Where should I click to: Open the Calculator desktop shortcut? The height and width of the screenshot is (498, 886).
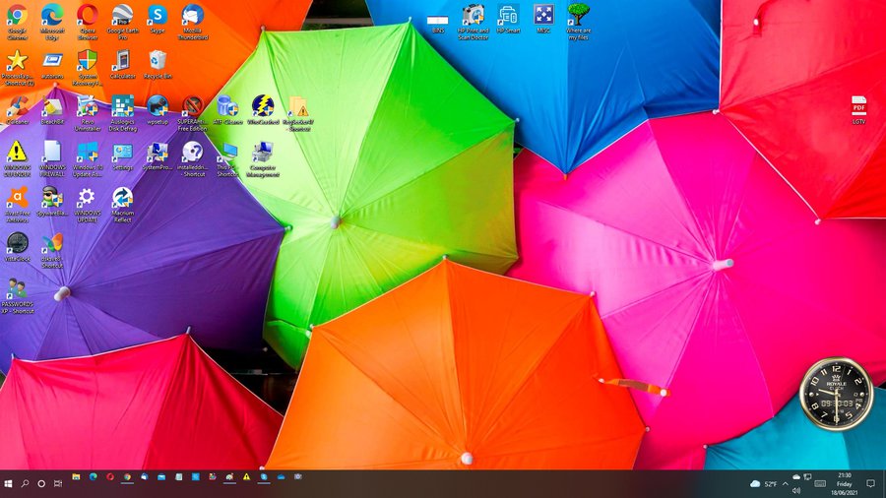tap(123, 64)
